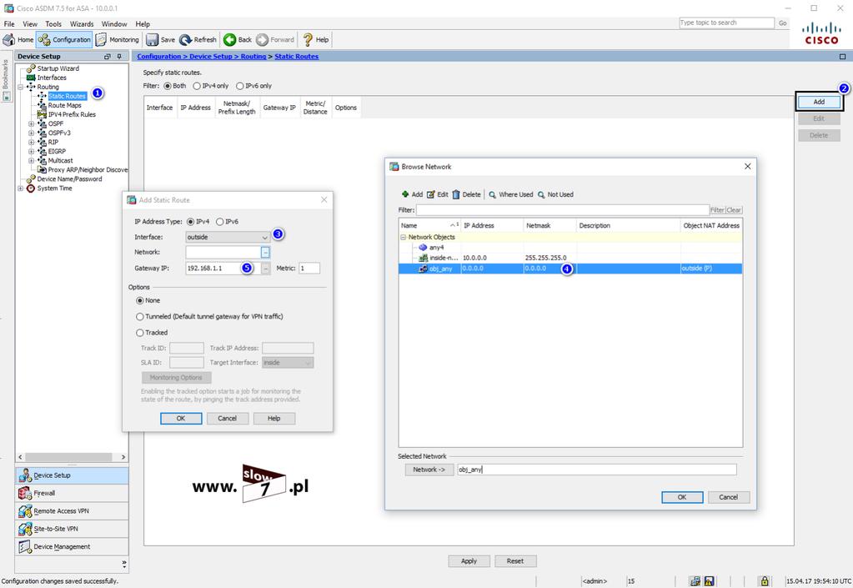Screen dimensions: 853x588
Task: Click Where Used in Browse Network
Action: tap(511, 194)
